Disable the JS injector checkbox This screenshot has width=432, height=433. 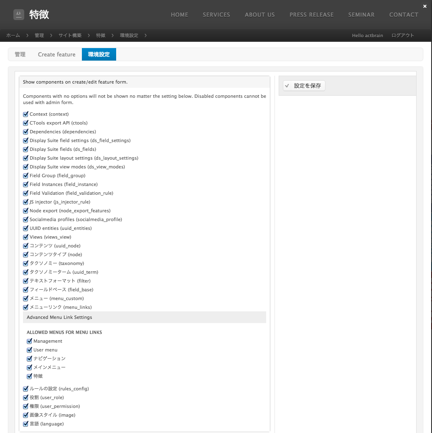point(26,202)
